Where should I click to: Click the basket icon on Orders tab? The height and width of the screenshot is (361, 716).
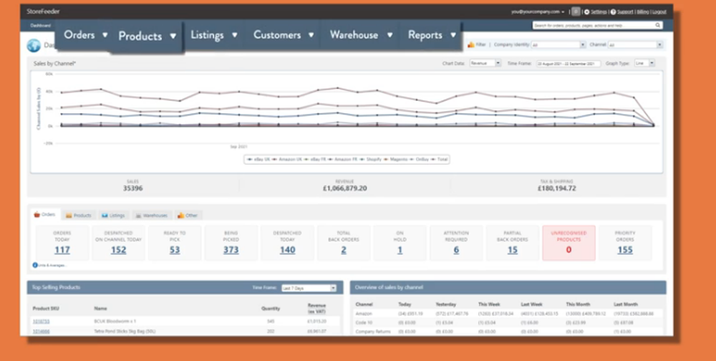pos(37,214)
